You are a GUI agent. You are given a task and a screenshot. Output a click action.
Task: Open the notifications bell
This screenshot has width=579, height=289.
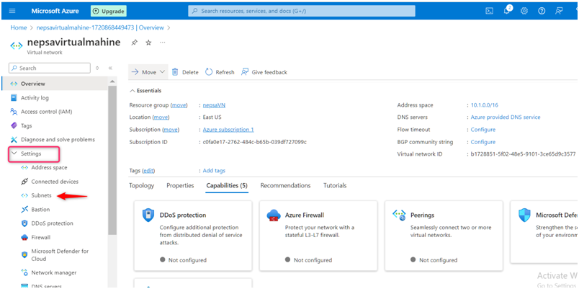(x=507, y=11)
